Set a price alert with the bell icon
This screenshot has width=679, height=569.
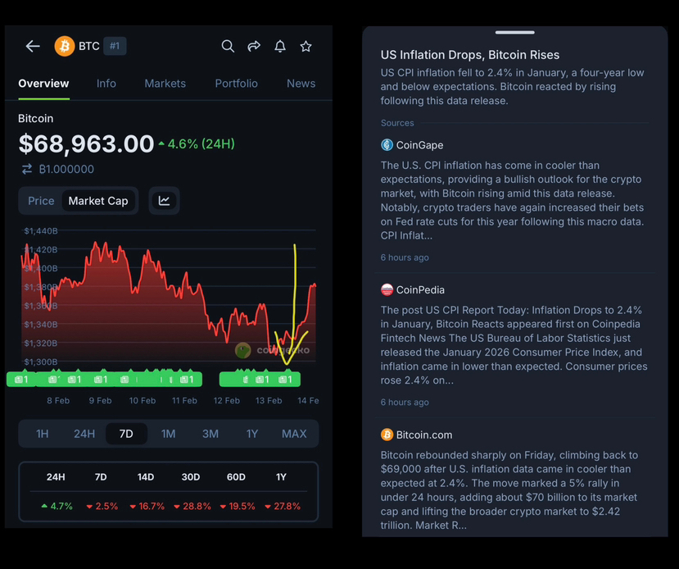pyautogui.click(x=280, y=46)
